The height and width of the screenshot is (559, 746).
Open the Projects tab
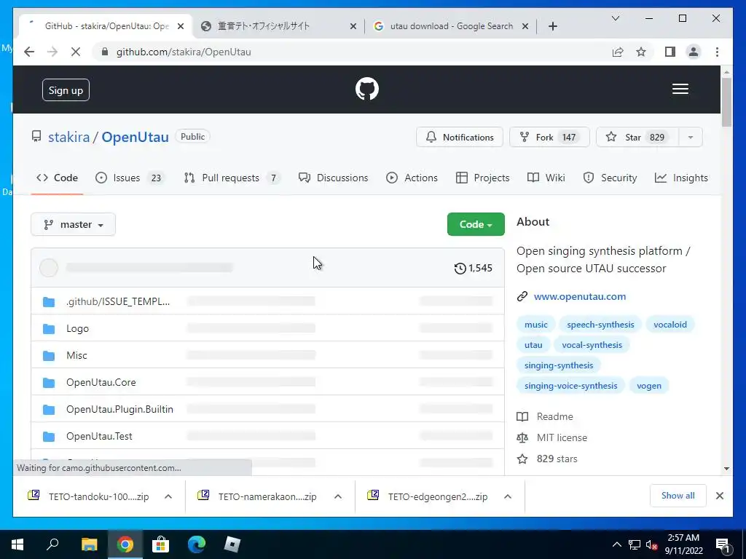click(482, 178)
